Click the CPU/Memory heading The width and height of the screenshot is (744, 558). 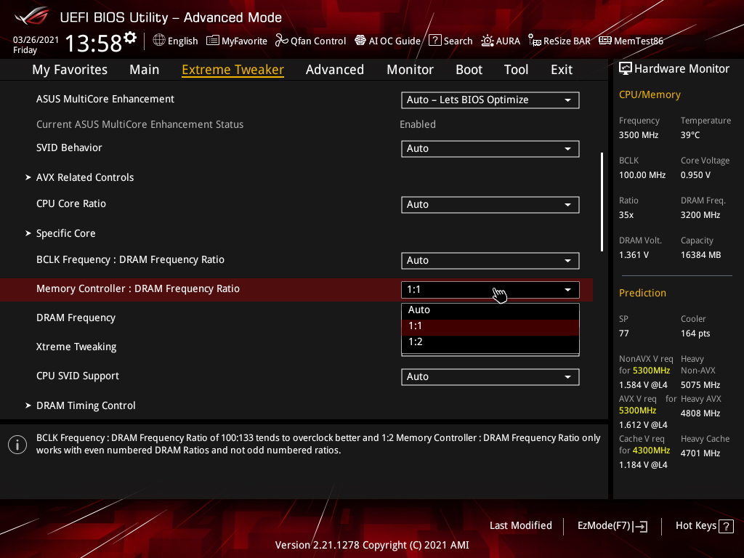(650, 95)
